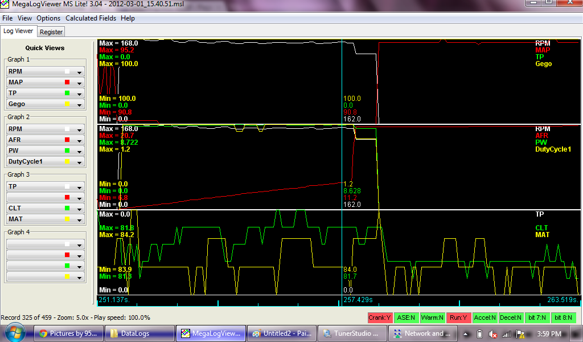Select the Log Viewer tab

pos(18,31)
